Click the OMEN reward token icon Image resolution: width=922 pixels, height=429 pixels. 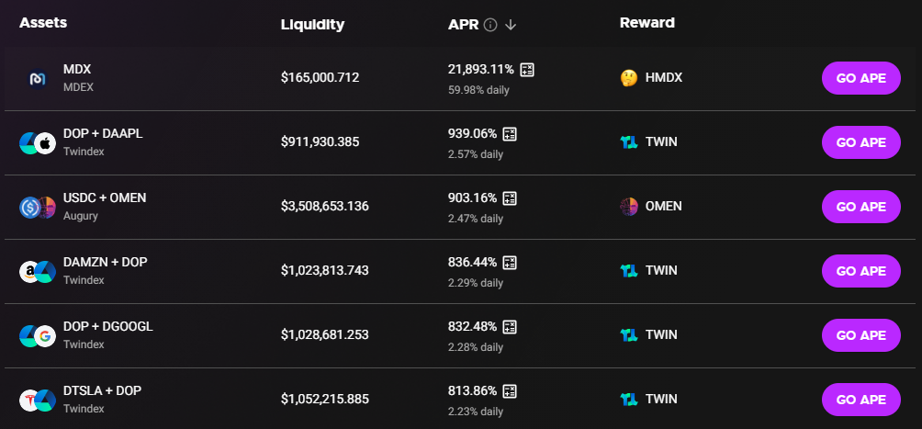629,207
